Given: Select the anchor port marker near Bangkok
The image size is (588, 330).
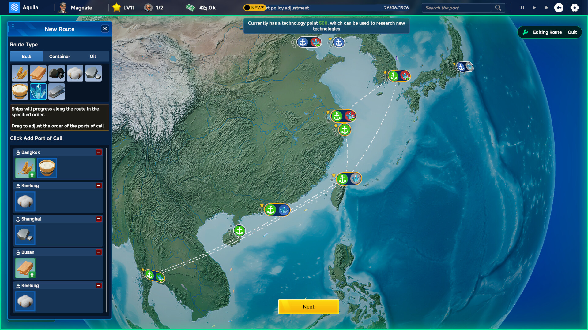Looking at the screenshot, I should [149, 275].
